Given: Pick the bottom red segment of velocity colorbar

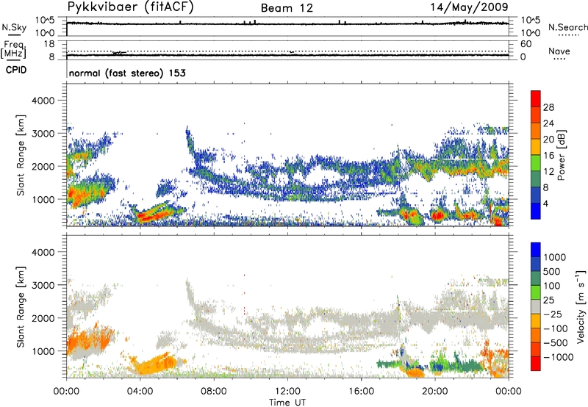Looking at the screenshot, I should [536, 364].
